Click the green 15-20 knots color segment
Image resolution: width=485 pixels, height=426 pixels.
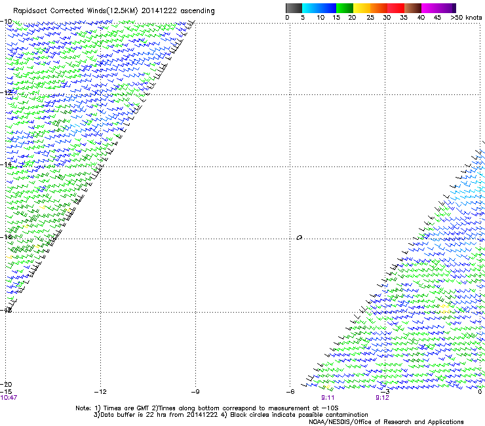[345, 8]
